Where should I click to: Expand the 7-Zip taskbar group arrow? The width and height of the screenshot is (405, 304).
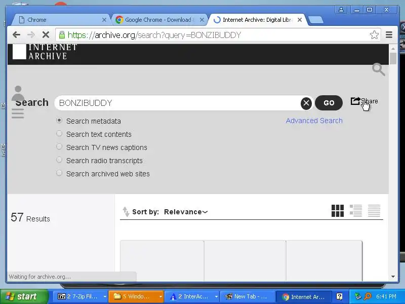(105, 296)
